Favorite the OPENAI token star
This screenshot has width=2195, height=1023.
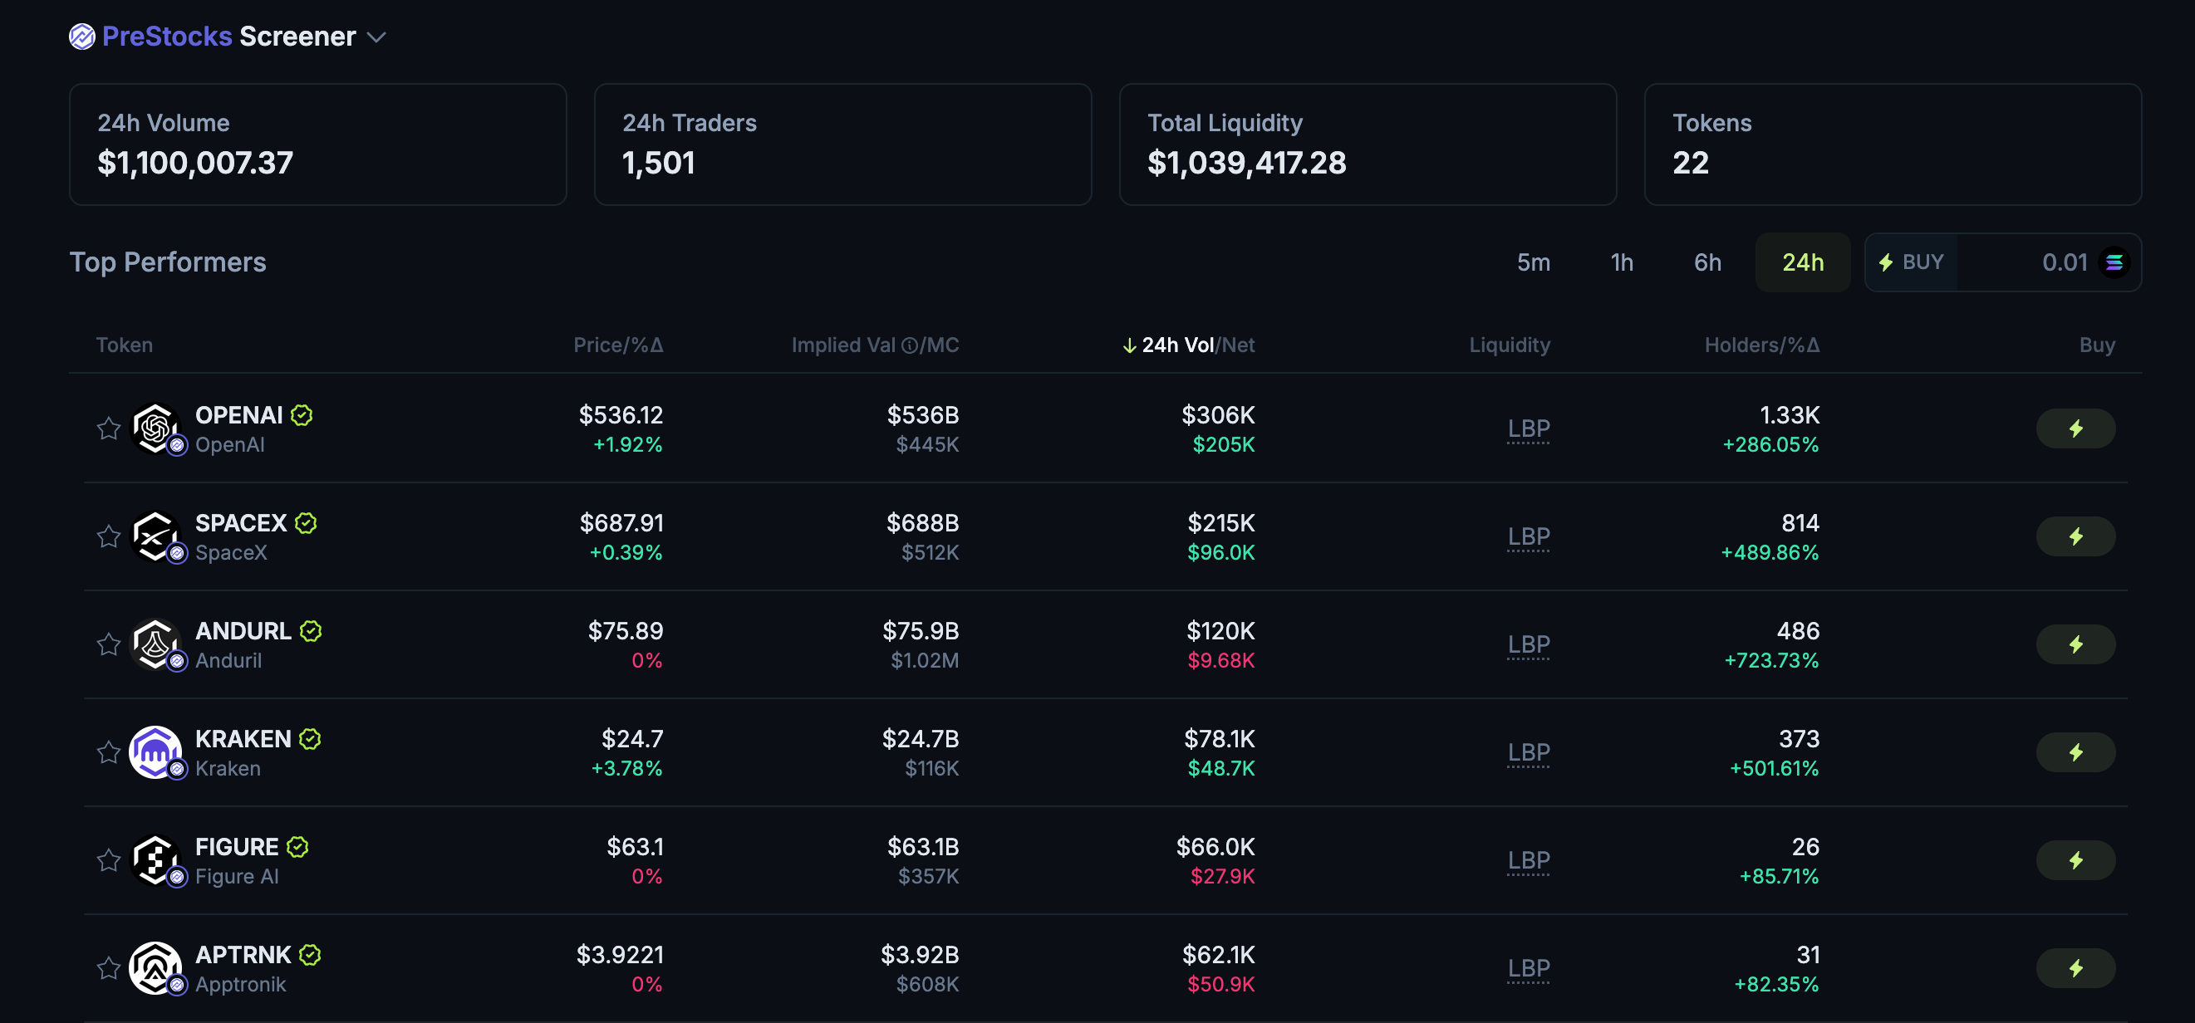click(x=108, y=428)
